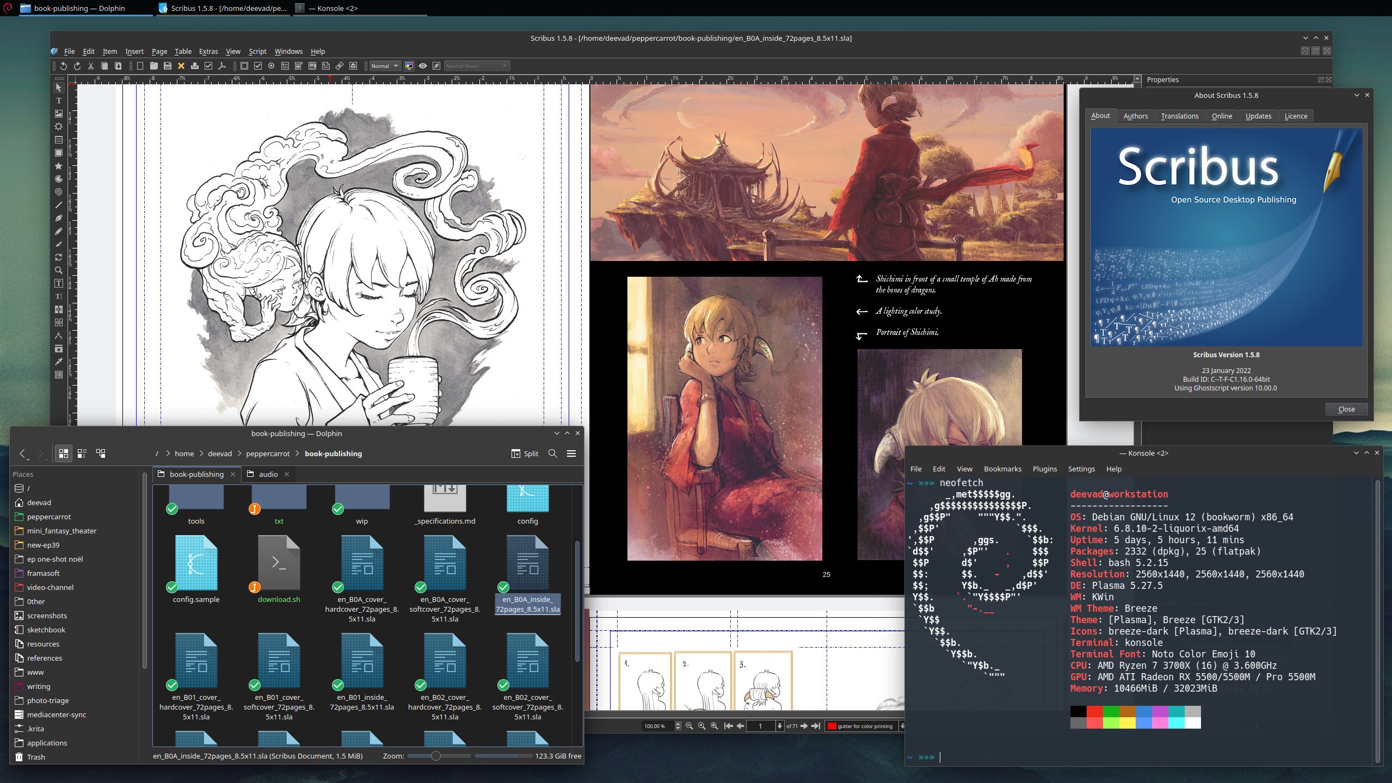Image resolution: width=1392 pixels, height=783 pixels.
Task: Click the Dolphin icon zoom slider
Action: click(436, 756)
